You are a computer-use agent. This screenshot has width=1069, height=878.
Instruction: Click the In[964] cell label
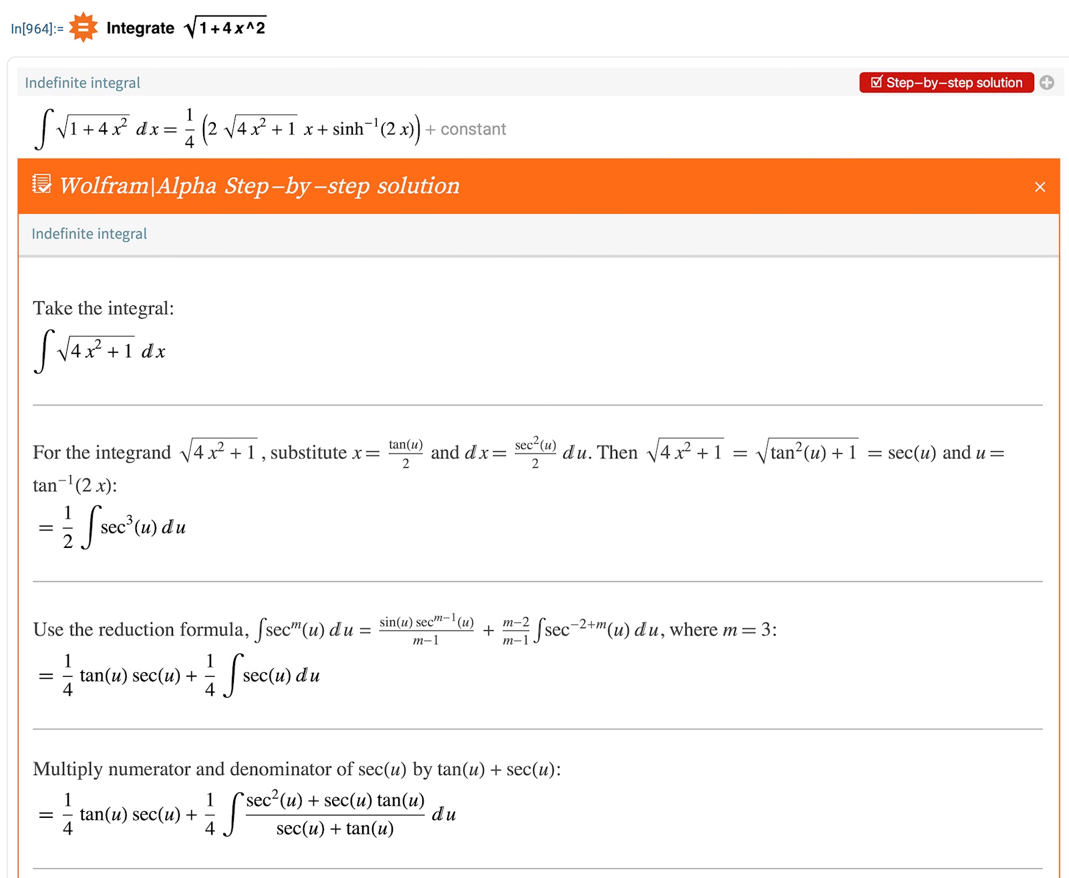(37, 29)
